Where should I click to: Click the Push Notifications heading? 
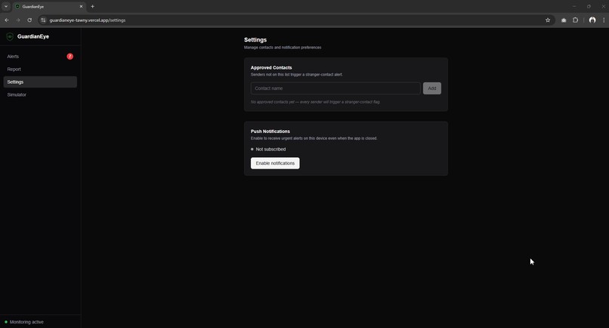pos(270,132)
